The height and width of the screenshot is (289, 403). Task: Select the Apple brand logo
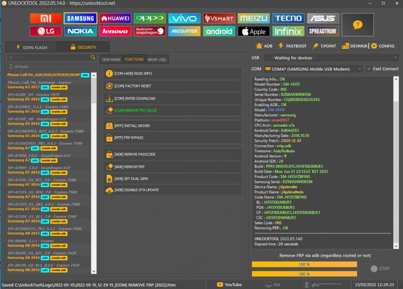tap(254, 31)
